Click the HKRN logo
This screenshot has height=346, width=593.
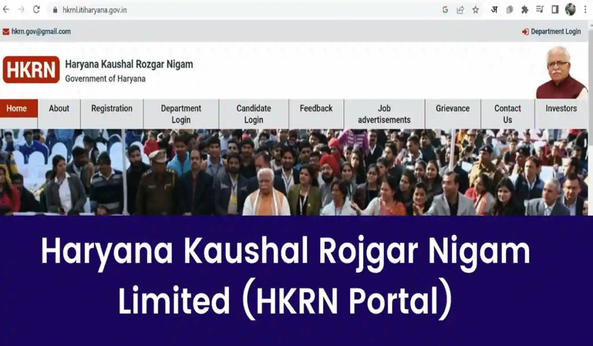(31, 70)
